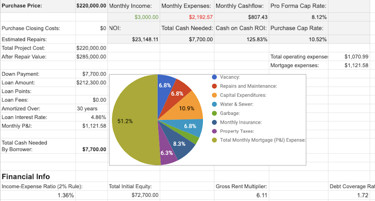Click the $212,300.00 loan amount cell

91,82
